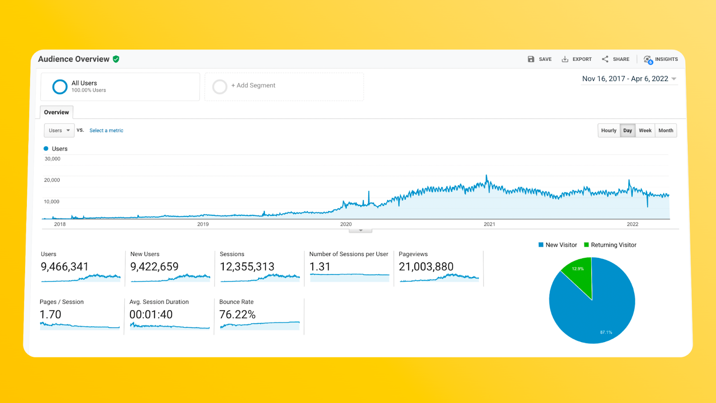Click the verified shield icon next to Audience Overview
Viewport: 716px width, 403px height.
point(116,59)
